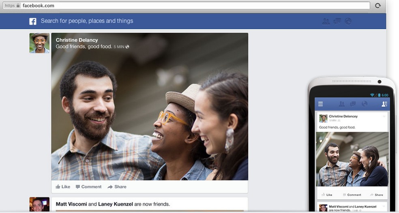Click the desktop caption "Good friends, good food."
This screenshot has width=399, height=213.
84,47
